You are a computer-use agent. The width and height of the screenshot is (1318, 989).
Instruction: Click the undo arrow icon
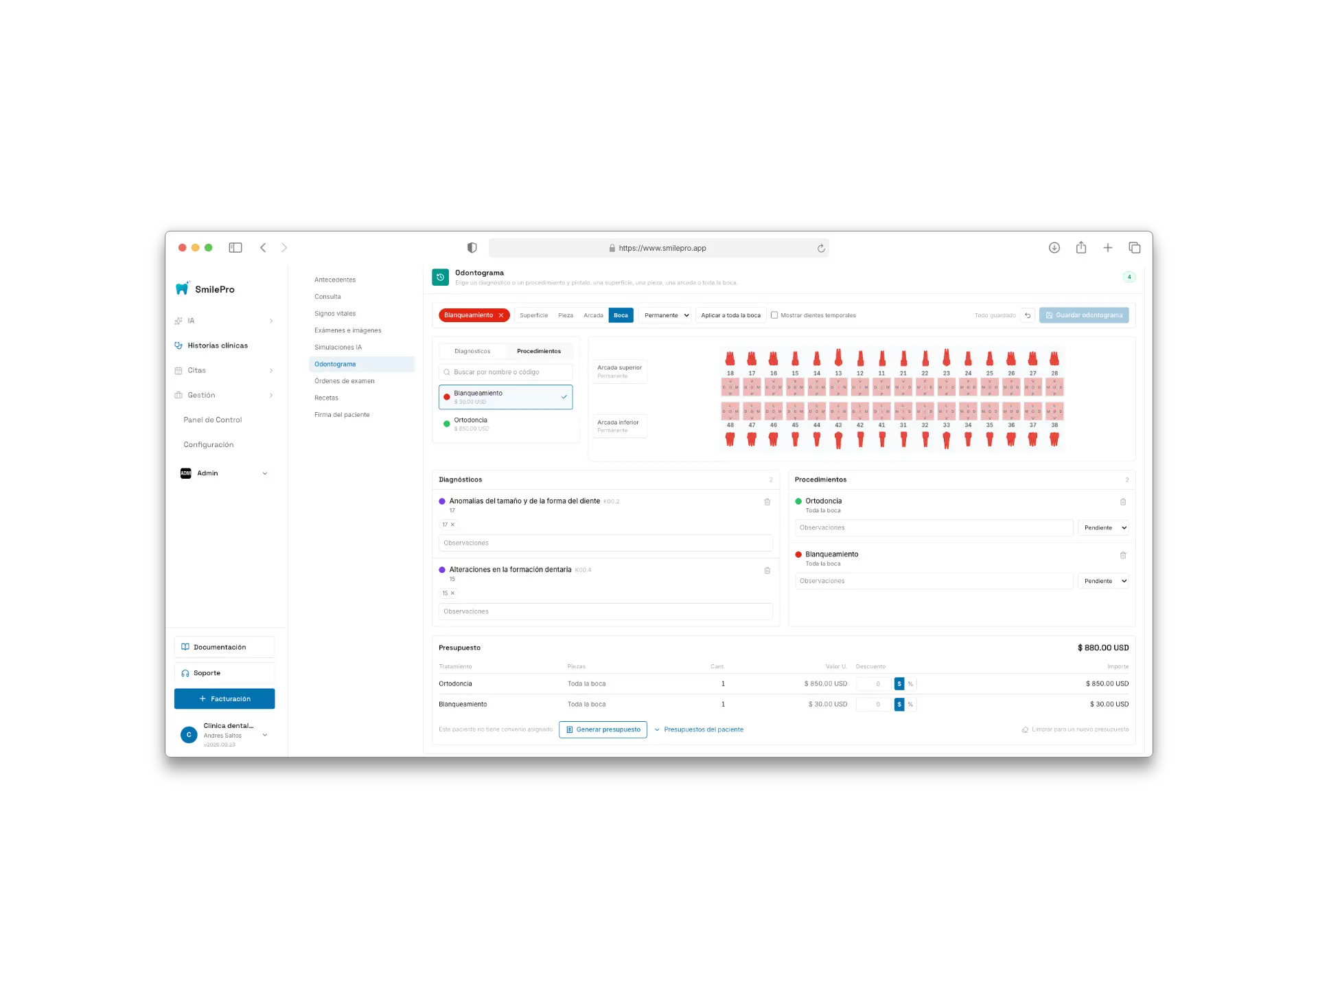[x=1028, y=315]
